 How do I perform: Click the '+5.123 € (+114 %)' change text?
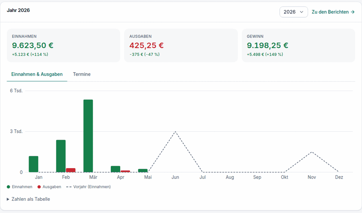[x=30, y=54]
